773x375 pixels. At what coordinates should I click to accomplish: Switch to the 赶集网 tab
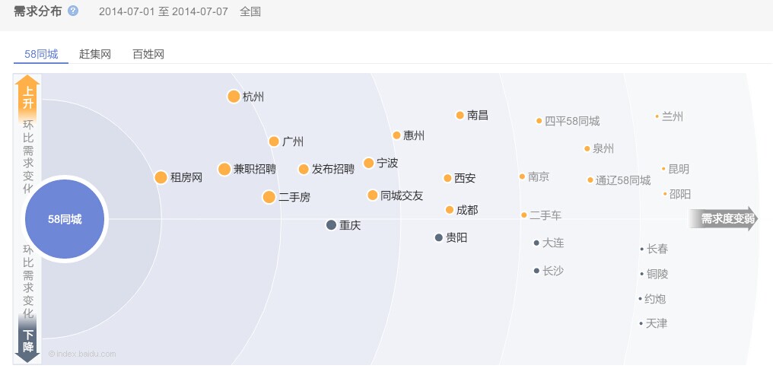coord(95,54)
